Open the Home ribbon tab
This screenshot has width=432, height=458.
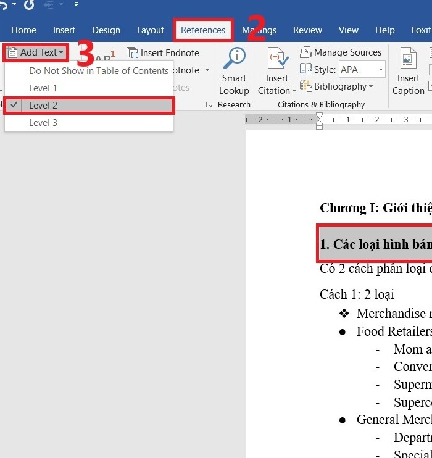tap(23, 30)
